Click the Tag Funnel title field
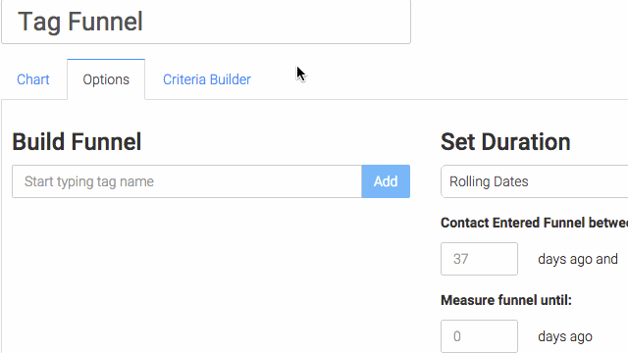This screenshot has width=628, height=353. coord(206,22)
